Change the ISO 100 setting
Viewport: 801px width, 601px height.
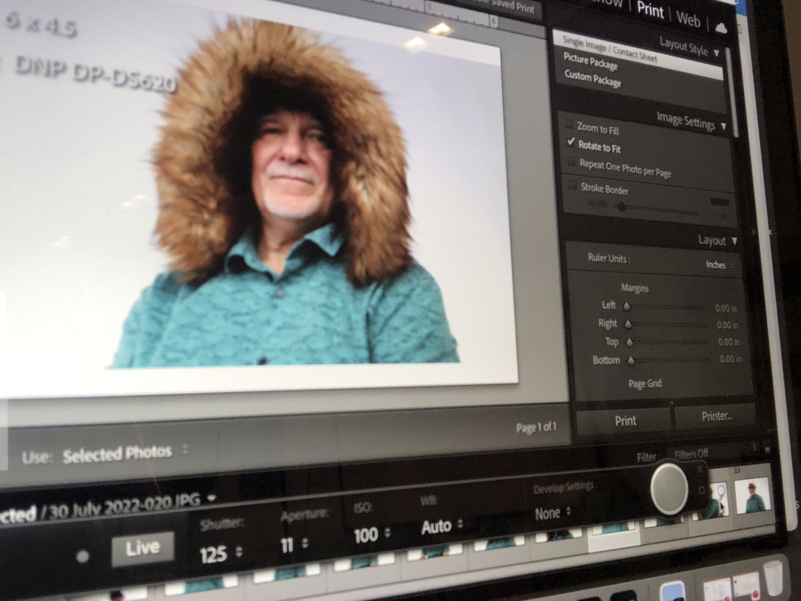372,535
